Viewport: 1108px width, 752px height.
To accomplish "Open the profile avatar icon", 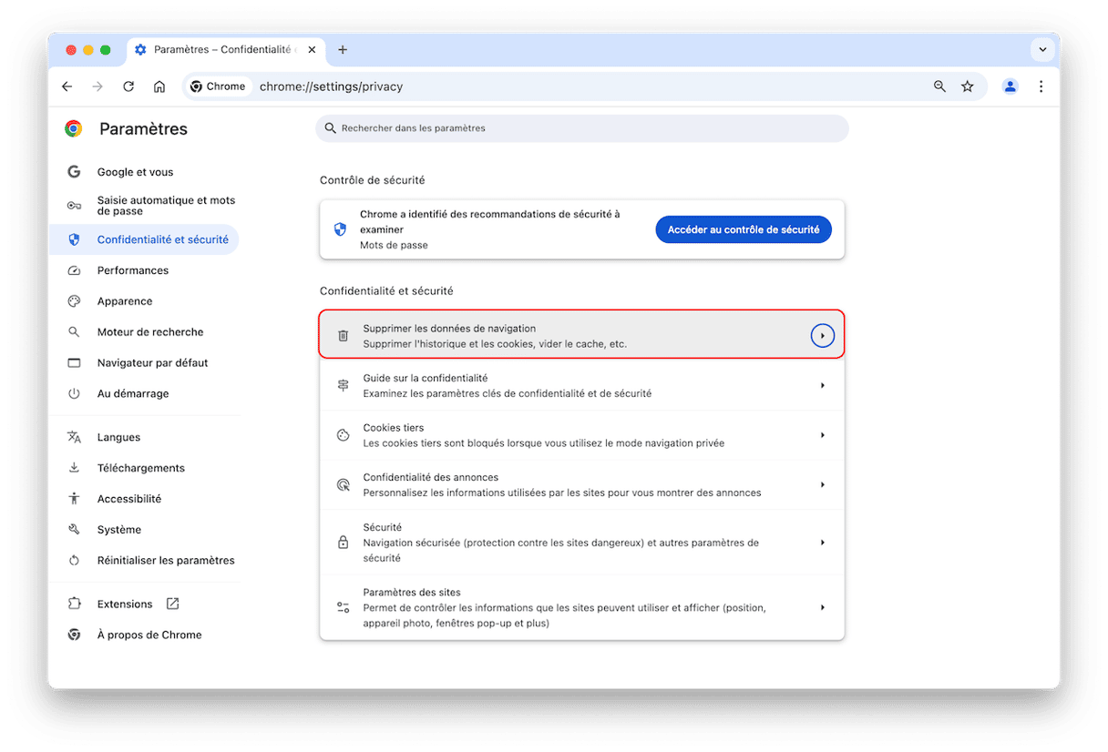I will click(1010, 86).
